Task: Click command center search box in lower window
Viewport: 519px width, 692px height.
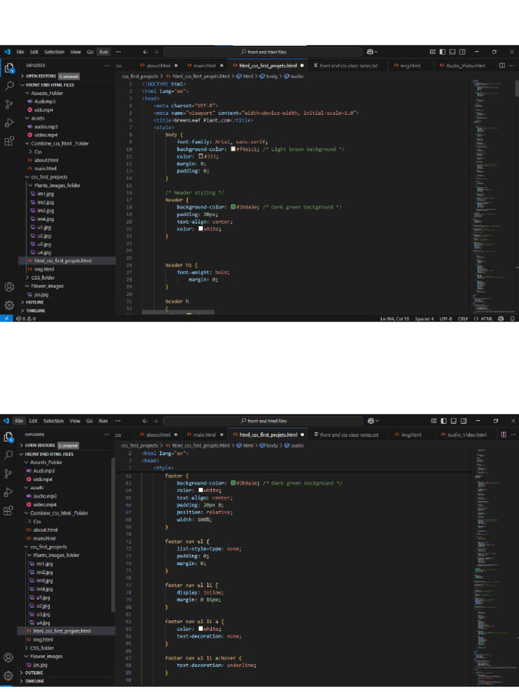Action: coord(263,421)
